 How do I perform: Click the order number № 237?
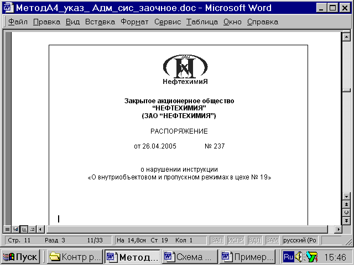215,146
